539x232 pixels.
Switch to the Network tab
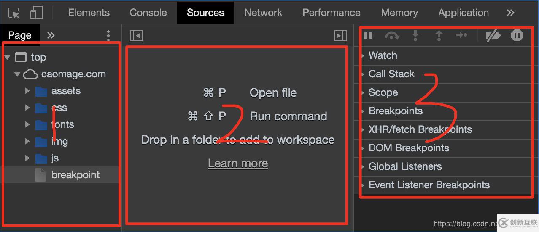point(263,13)
